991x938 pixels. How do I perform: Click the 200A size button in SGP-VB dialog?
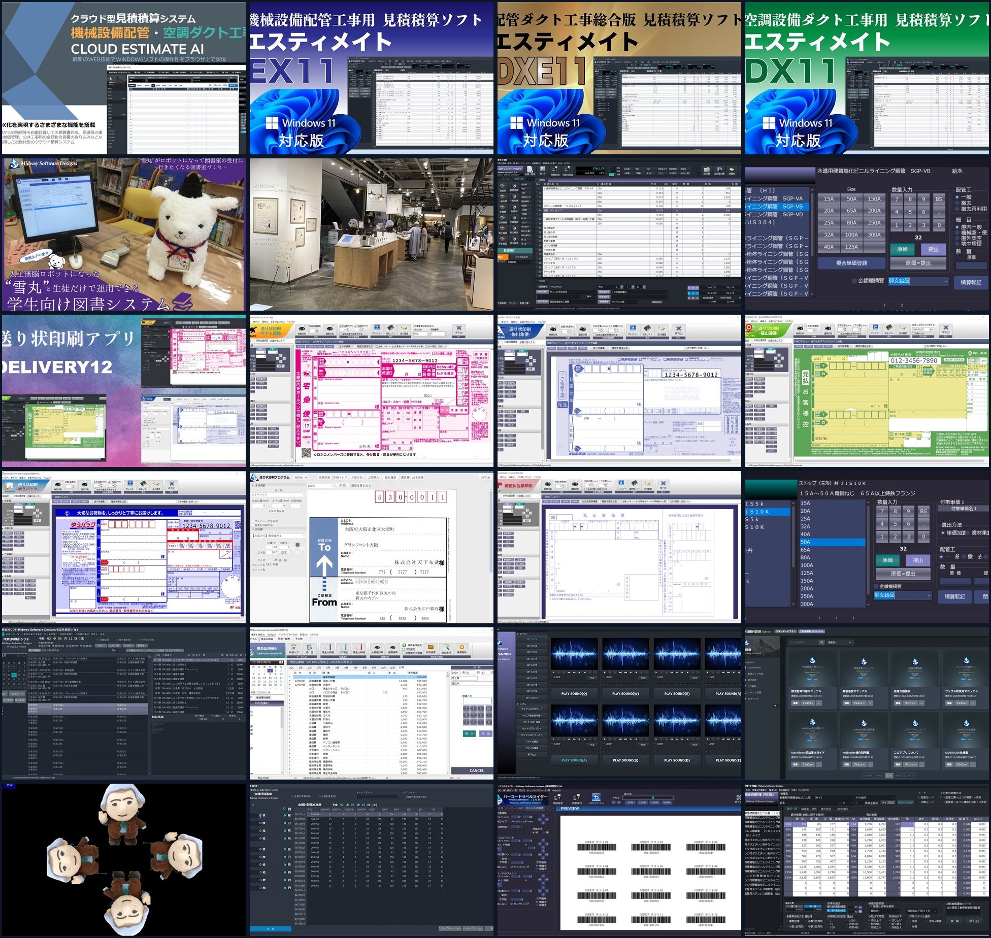(x=874, y=211)
